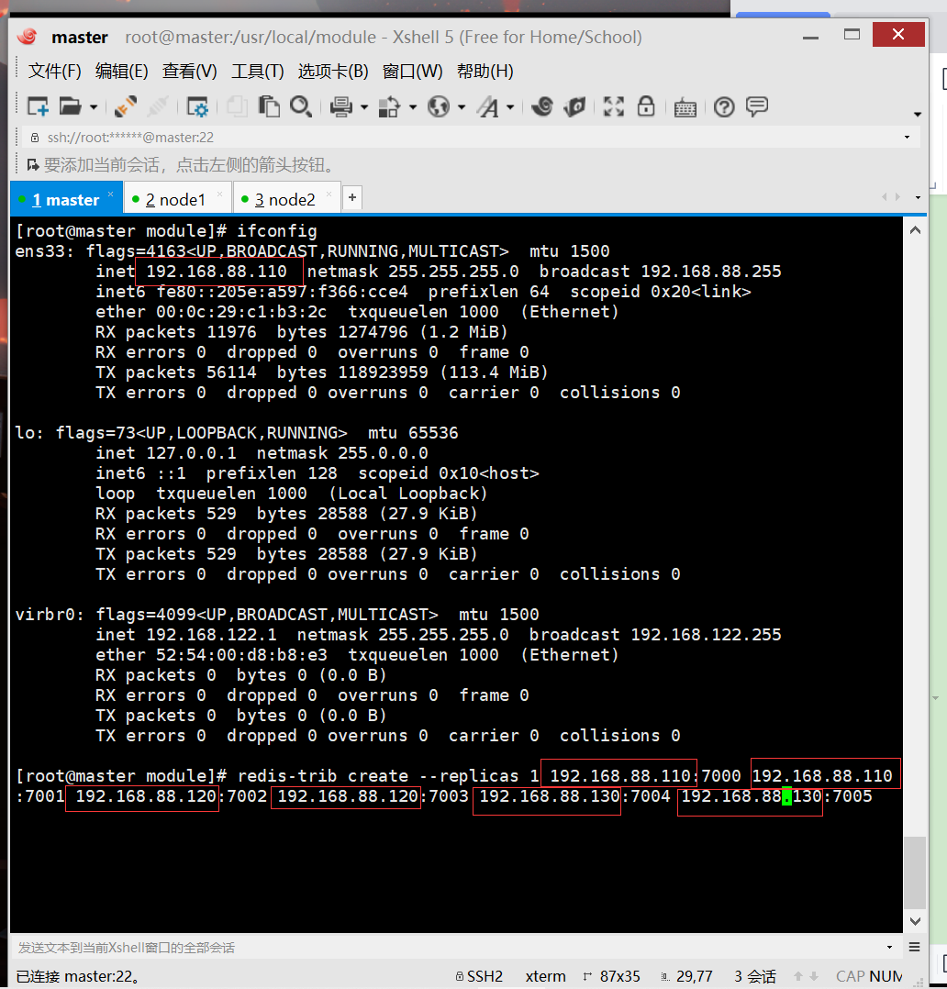Expand the Print dropdown arrow

[x=364, y=108]
